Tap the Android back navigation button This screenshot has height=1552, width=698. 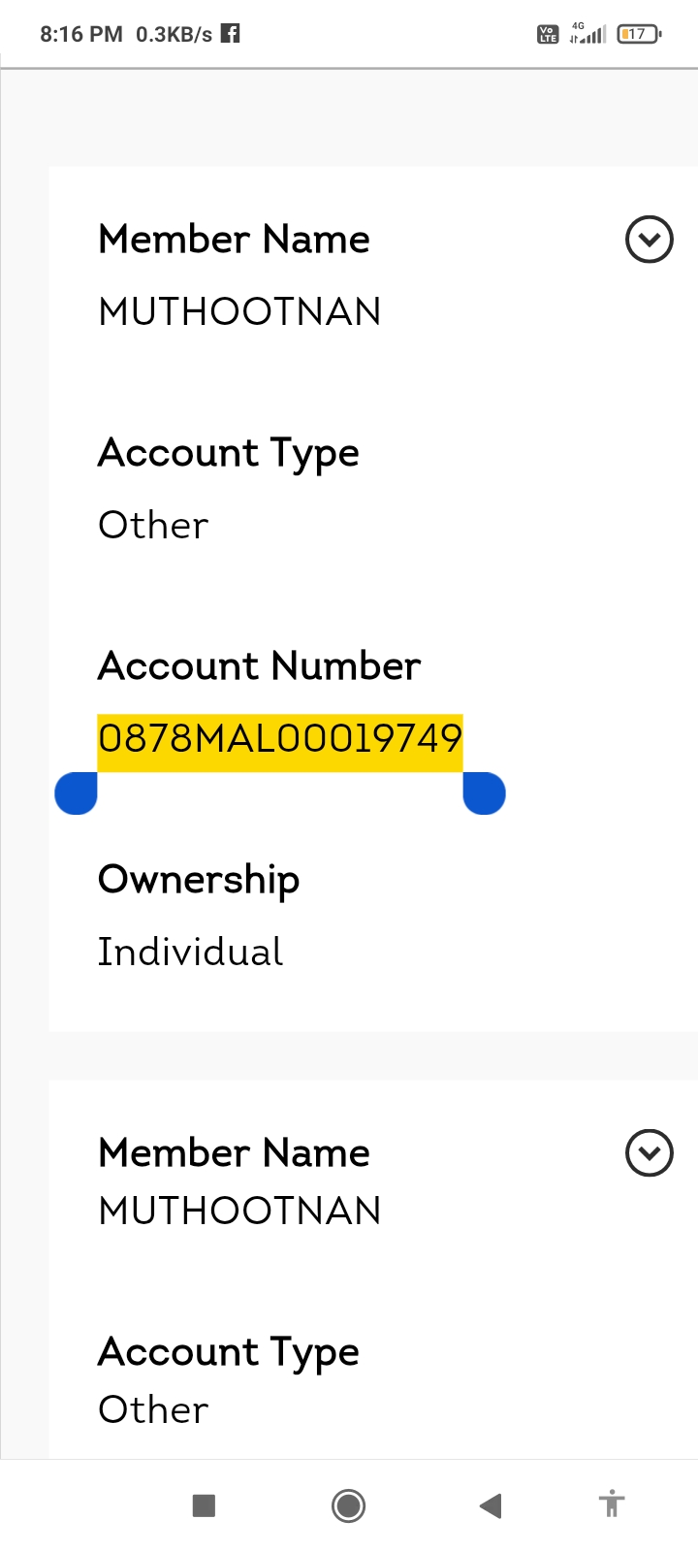pos(491,1505)
